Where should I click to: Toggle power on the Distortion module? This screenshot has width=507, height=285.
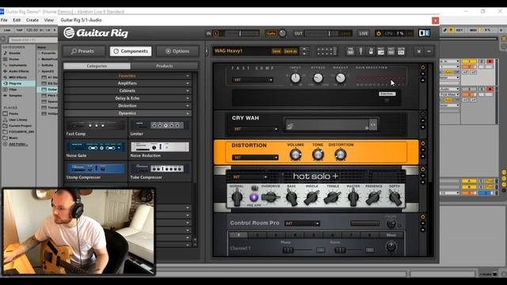coord(422,143)
